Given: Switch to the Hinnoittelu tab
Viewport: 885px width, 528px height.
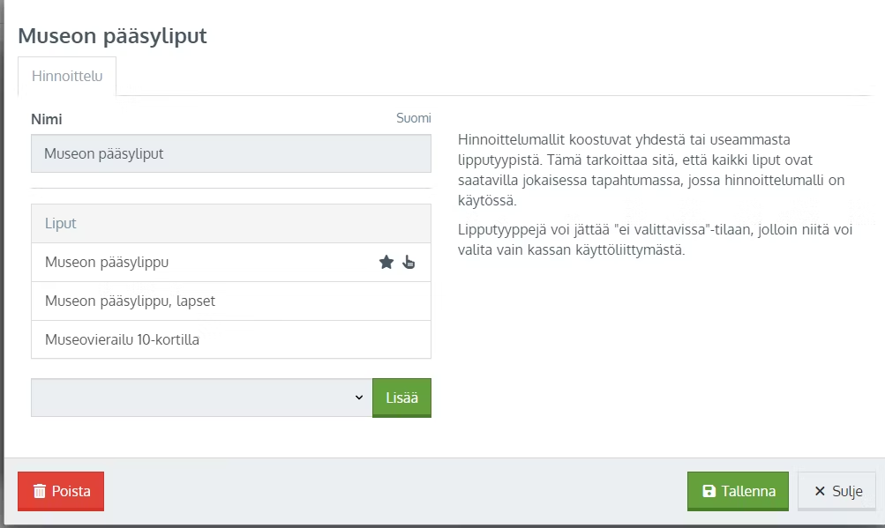Looking at the screenshot, I should pos(67,76).
